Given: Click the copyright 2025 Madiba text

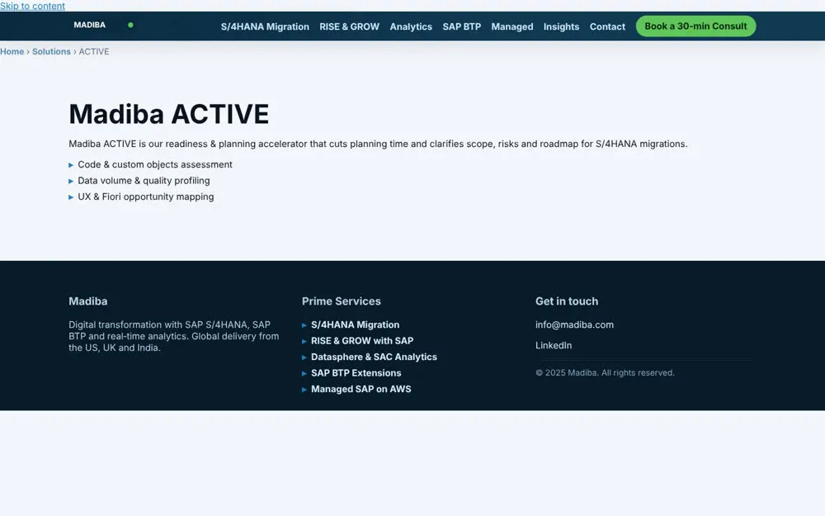Looking at the screenshot, I should tap(605, 373).
